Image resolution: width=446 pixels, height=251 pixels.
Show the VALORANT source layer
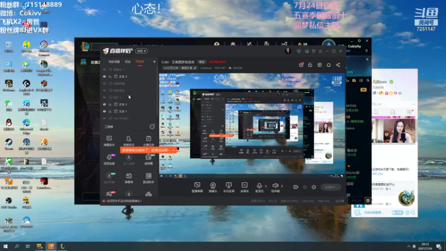(104, 118)
